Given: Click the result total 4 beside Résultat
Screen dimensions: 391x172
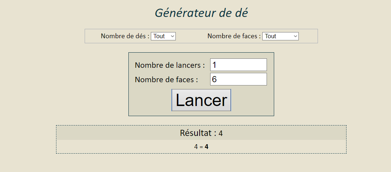Looking at the screenshot, I should coord(221,133).
